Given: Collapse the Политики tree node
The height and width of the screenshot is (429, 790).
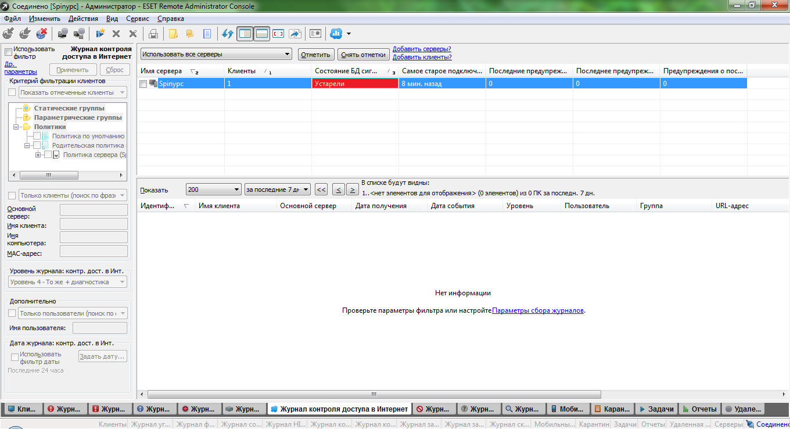Looking at the screenshot, I should (x=16, y=127).
